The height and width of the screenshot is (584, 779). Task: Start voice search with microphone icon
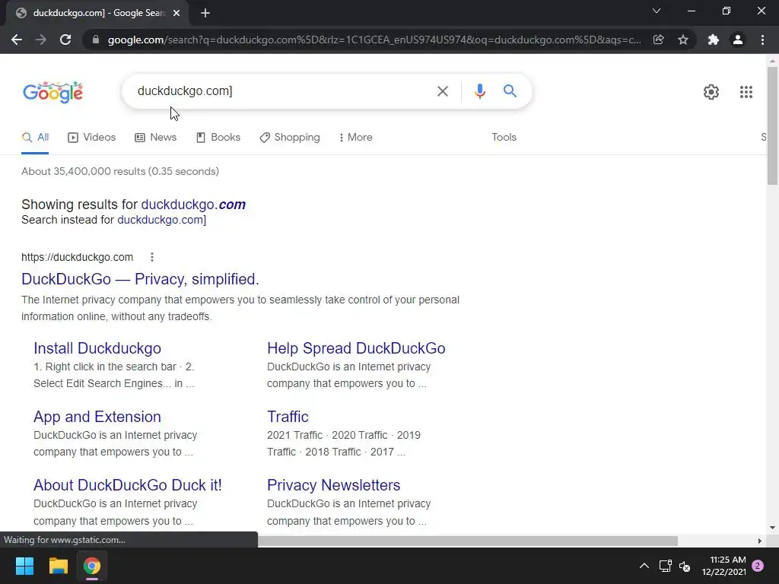479,91
